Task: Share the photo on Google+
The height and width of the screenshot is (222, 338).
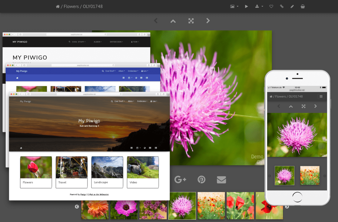Action: 180,179
